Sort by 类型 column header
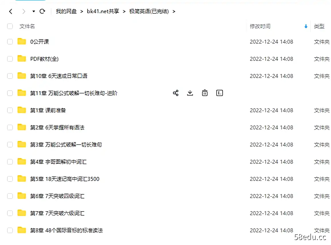The image size is (331, 245). (x=319, y=26)
